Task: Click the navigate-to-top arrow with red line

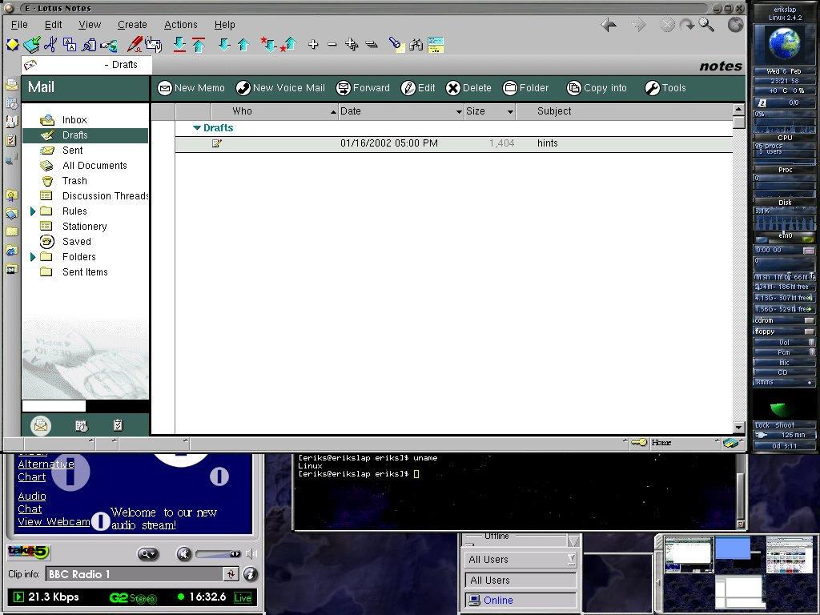Action: pyautogui.click(x=199, y=45)
